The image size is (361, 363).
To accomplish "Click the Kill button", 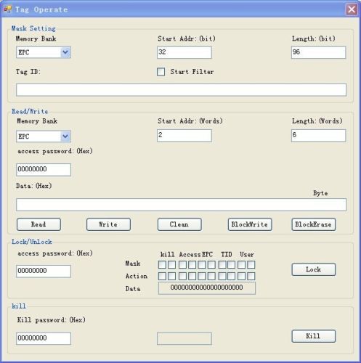I will point(313,336).
